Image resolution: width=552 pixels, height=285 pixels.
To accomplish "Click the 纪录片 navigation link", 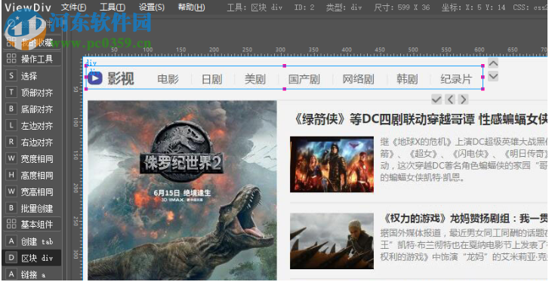I will 456,79.
